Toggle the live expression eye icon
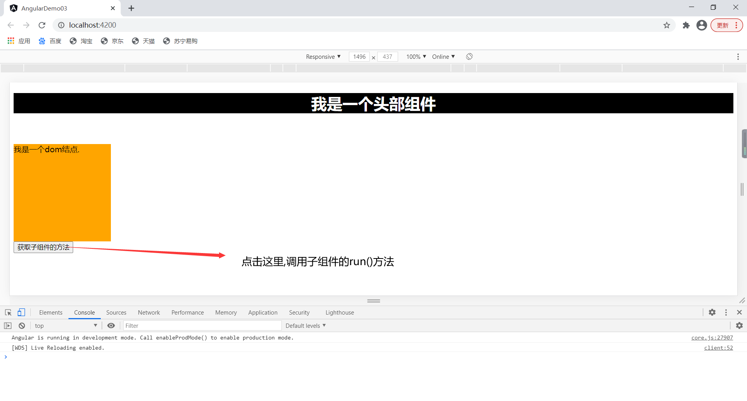Screen dimensions: 747x401 coord(111,326)
